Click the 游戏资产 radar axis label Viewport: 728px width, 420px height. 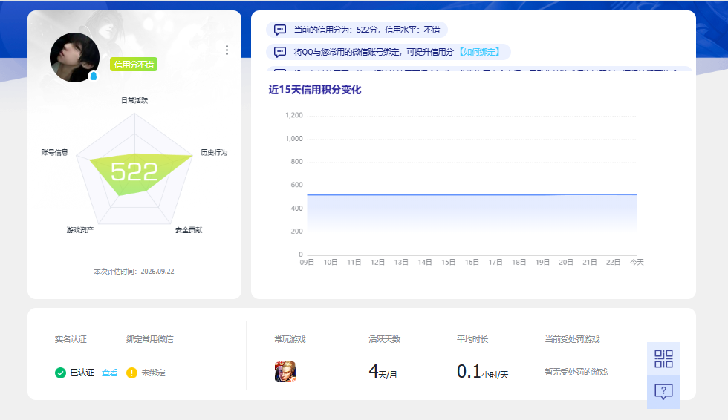[x=80, y=230]
